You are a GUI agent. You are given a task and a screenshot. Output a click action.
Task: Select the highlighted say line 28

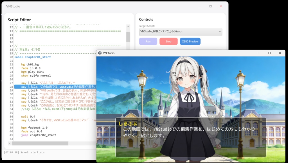pos(51,87)
